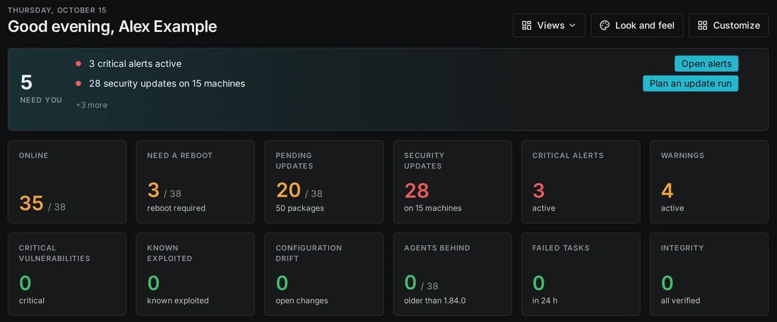Open the Configuration Drift card
This screenshot has height=322, width=777.
(324, 274)
